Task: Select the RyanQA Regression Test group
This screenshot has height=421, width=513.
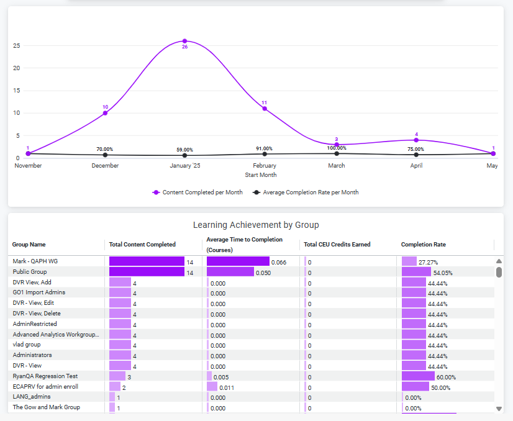Action: click(45, 376)
